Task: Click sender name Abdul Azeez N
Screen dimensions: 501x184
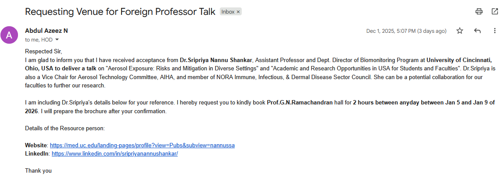Action: click(47, 31)
